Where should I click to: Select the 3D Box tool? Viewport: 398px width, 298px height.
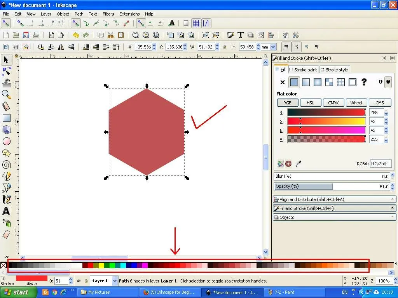coord(6,130)
